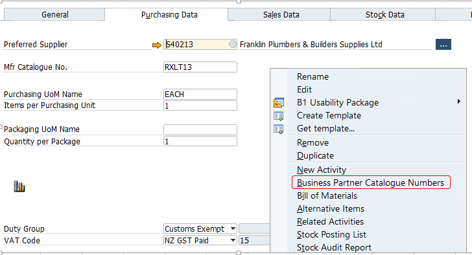
Task: Click the Purchasing UoM Name label
Action: [x=43, y=94]
